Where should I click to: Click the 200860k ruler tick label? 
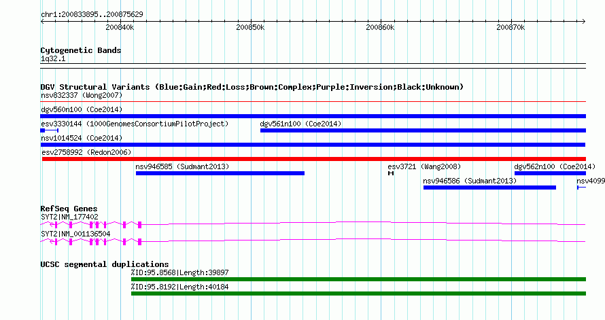381,27
